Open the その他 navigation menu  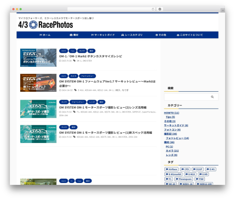coord(161,35)
